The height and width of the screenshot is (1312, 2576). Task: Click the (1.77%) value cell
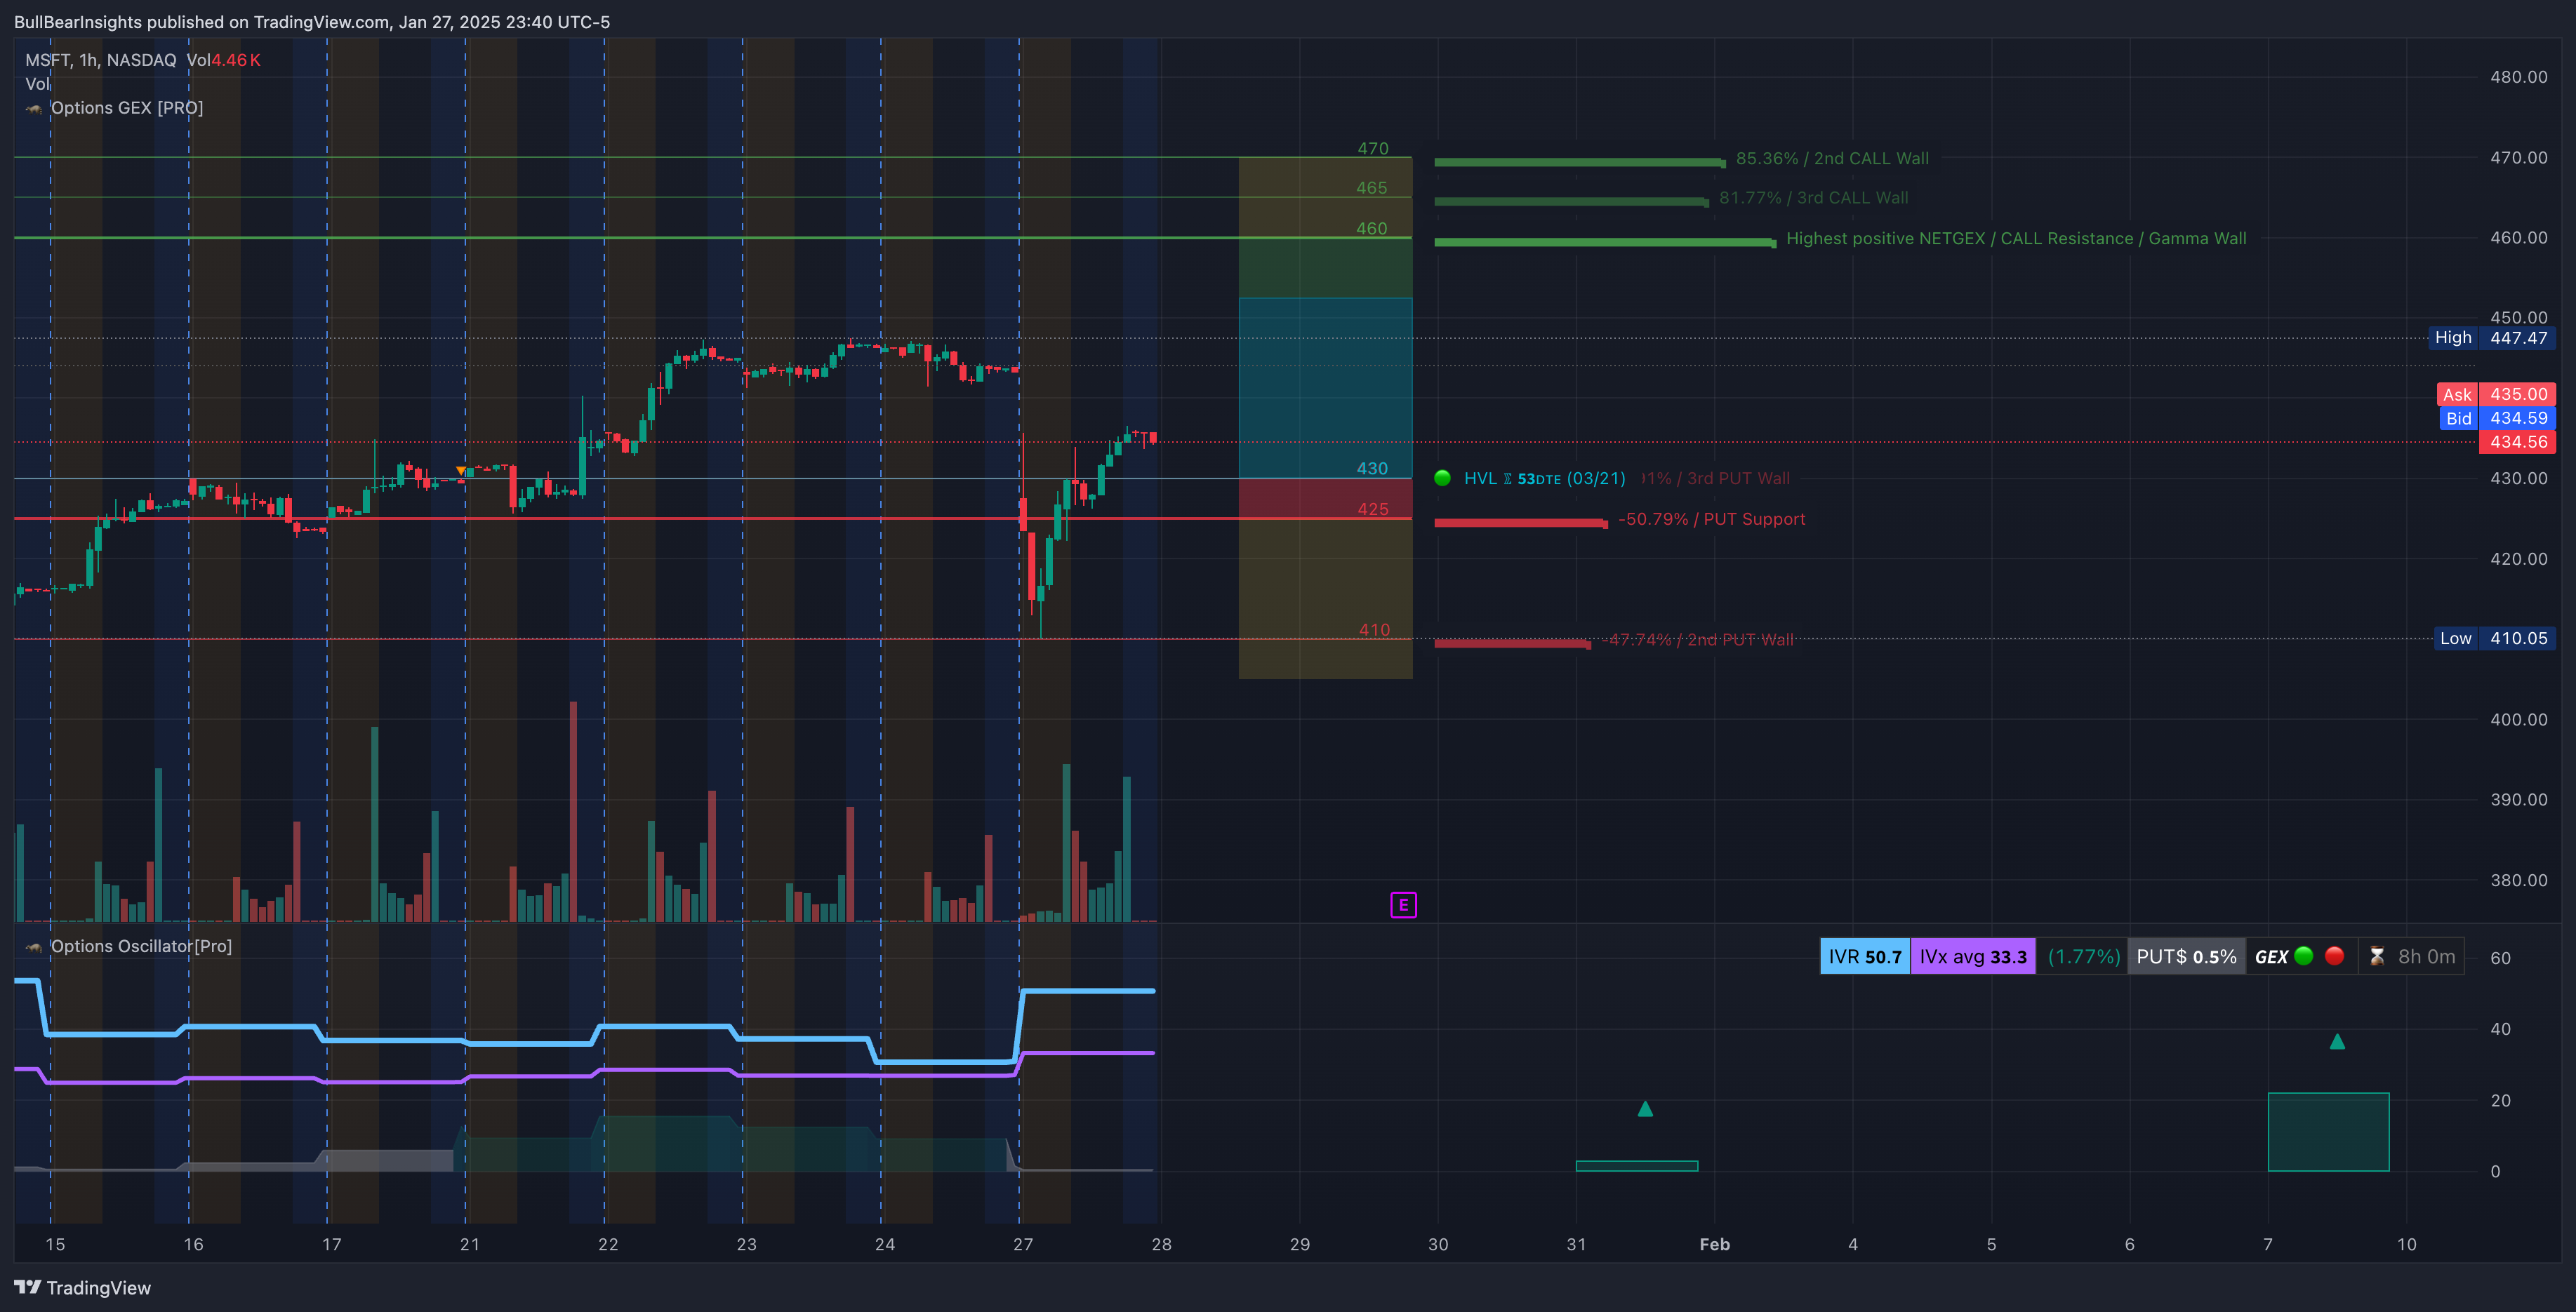coord(2083,956)
